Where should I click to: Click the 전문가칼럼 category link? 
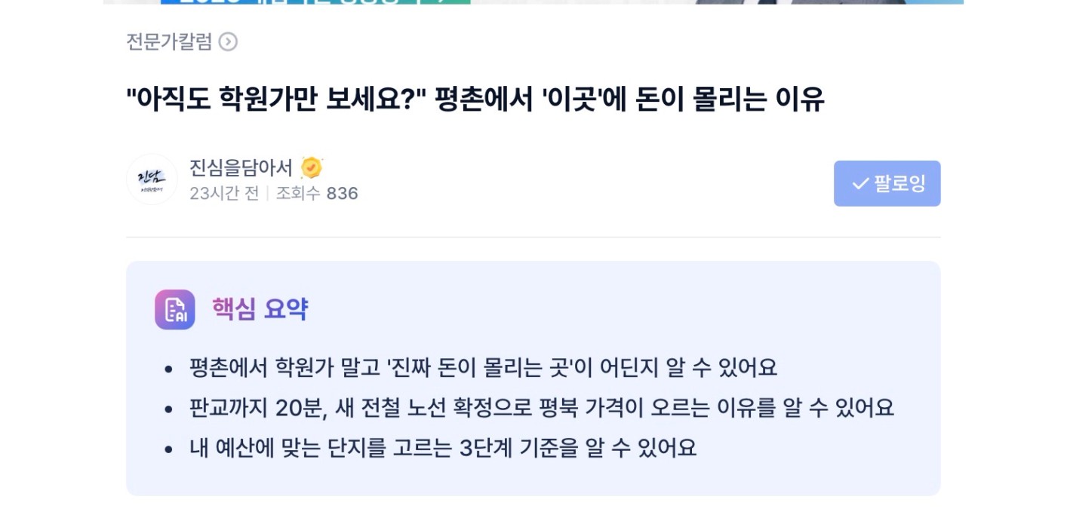(x=169, y=42)
